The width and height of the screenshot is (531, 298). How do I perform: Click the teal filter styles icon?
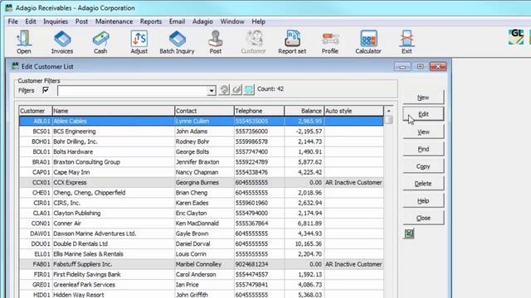(249, 89)
